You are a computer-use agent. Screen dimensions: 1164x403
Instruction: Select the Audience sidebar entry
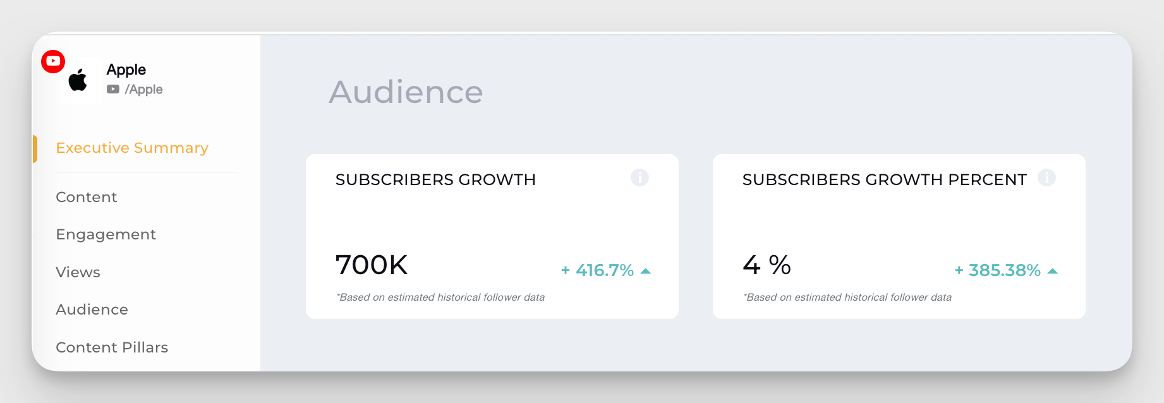[x=92, y=310]
